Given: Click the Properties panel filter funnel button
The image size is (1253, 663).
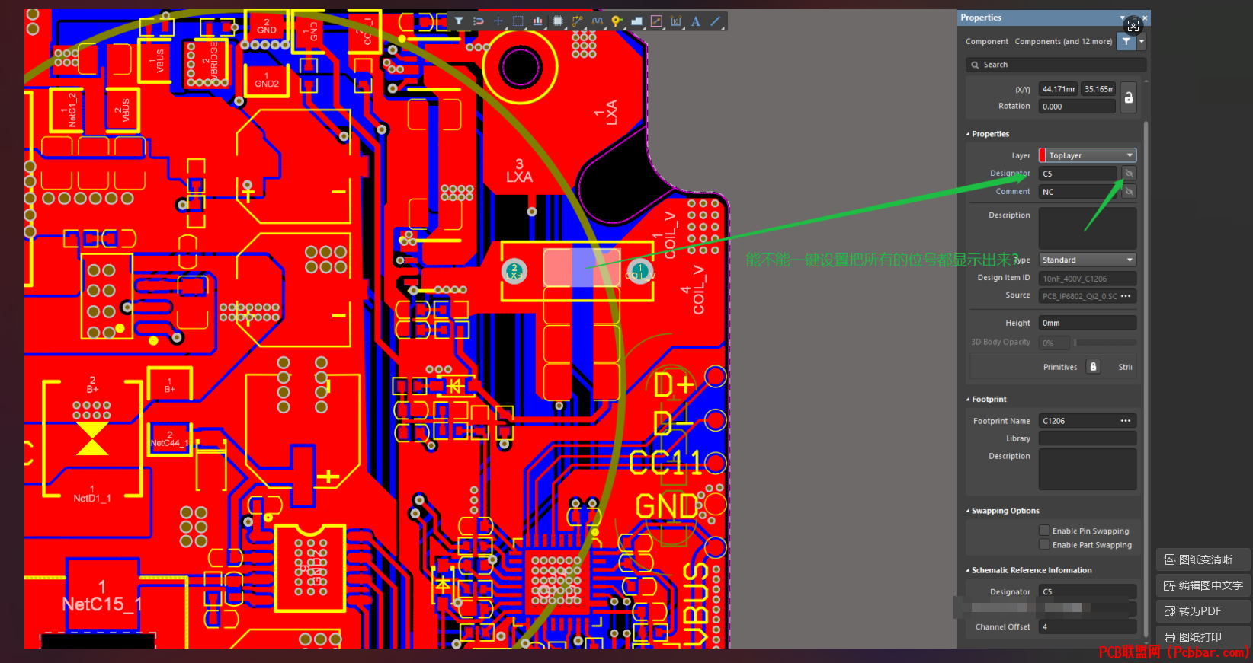Looking at the screenshot, I should [1126, 42].
